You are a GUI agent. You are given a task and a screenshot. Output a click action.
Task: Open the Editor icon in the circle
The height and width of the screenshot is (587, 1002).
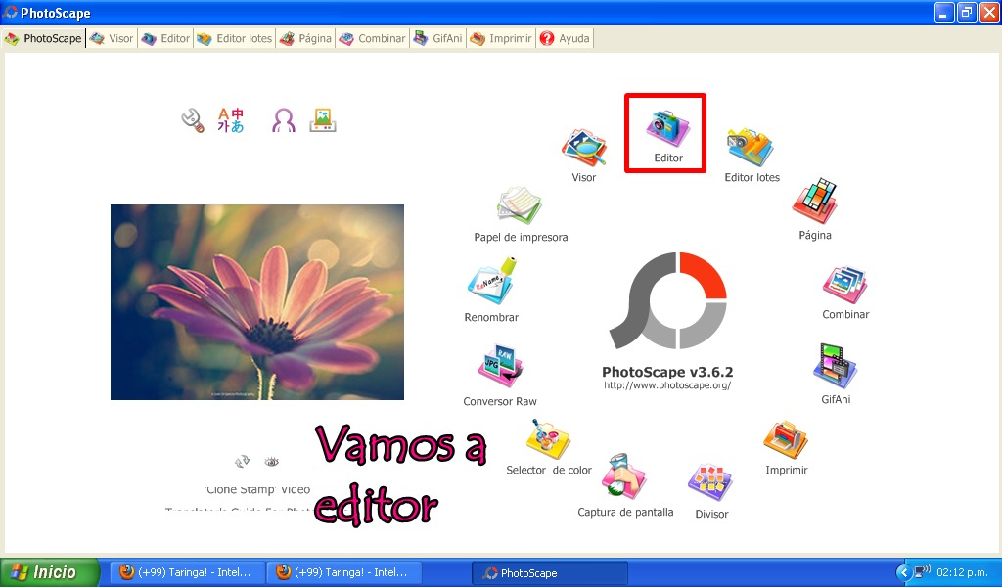(x=667, y=135)
